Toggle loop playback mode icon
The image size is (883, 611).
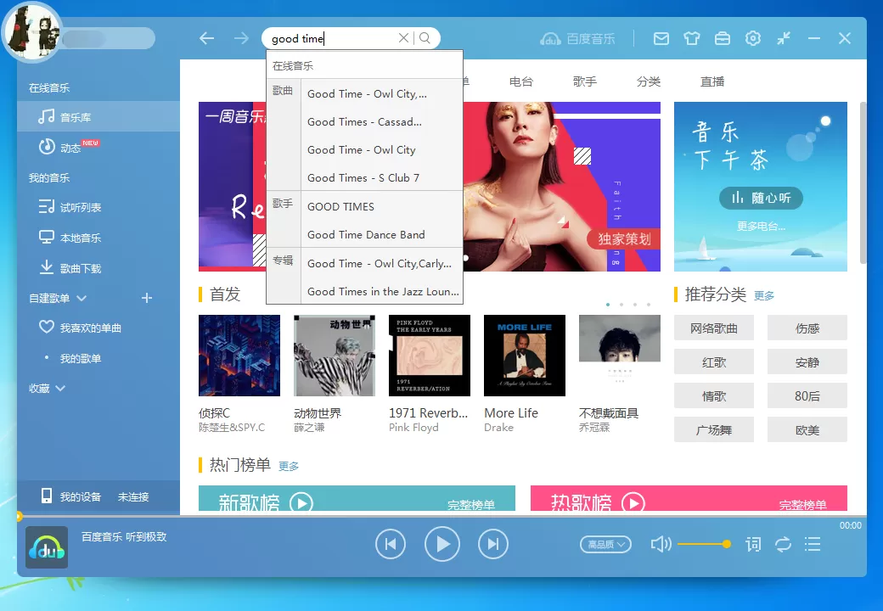(x=783, y=544)
